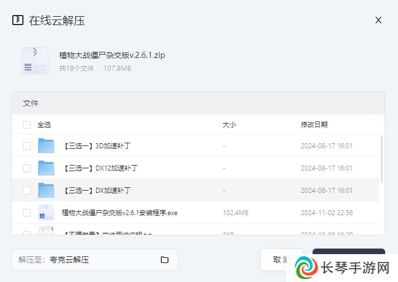This screenshot has width=398, height=282.
Task: Click the 修改日期 column header
Action: (314, 125)
